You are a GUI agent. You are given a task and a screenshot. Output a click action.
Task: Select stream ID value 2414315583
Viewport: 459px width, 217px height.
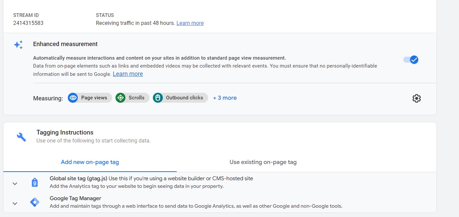[28, 23]
